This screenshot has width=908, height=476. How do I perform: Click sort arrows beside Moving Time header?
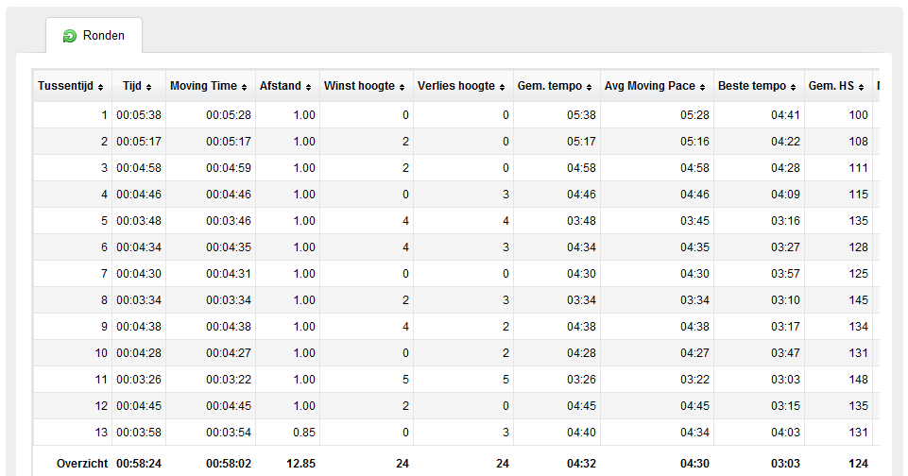[245, 87]
